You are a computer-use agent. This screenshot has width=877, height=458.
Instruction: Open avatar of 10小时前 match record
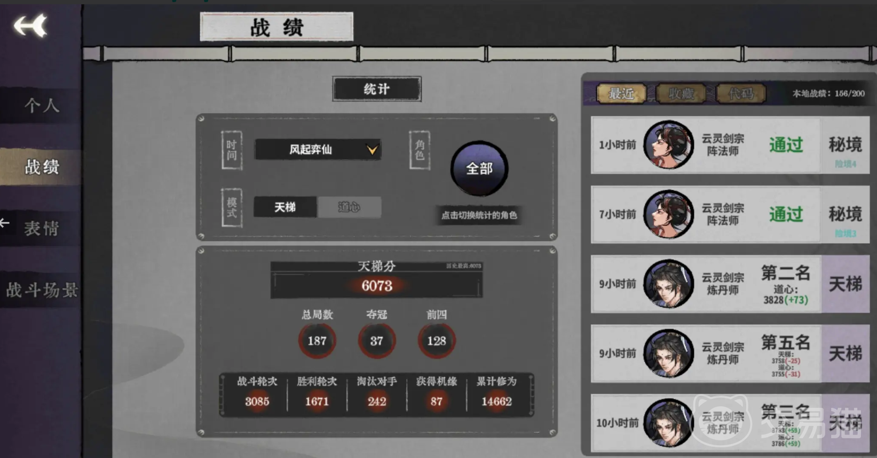click(668, 423)
